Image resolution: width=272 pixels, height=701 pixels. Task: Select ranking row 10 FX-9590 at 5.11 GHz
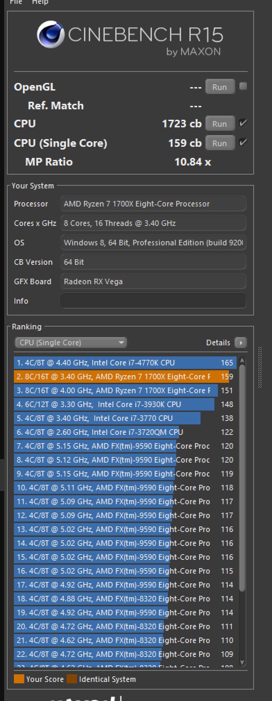(x=125, y=488)
